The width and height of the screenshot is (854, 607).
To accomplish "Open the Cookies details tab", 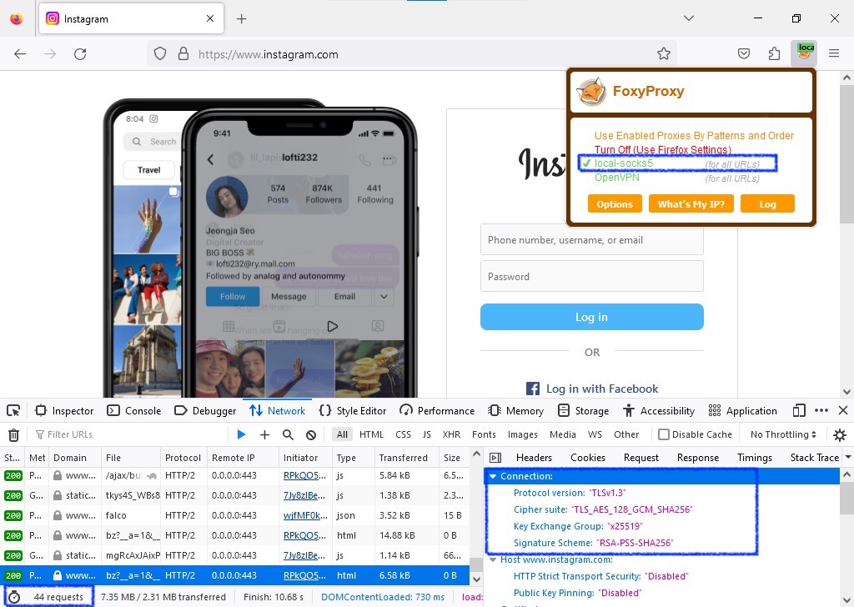I will pyautogui.click(x=588, y=458).
